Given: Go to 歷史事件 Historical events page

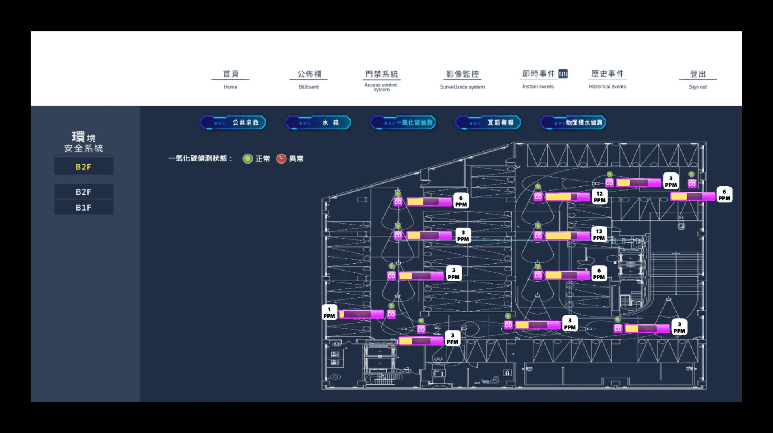Looking at the screenshot, I should [x=607, y=79].
